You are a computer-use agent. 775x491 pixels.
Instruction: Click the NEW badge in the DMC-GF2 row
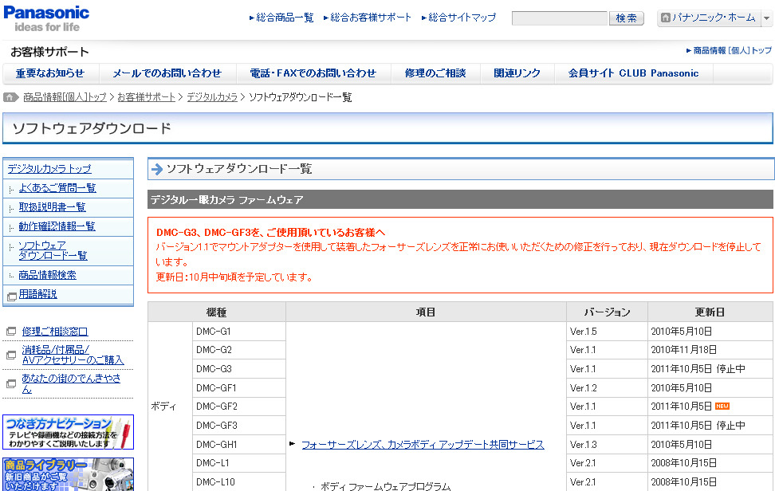pos(722,406)
